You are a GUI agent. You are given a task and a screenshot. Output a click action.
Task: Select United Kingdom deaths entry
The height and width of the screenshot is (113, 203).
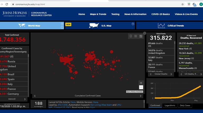coord(160,52)
